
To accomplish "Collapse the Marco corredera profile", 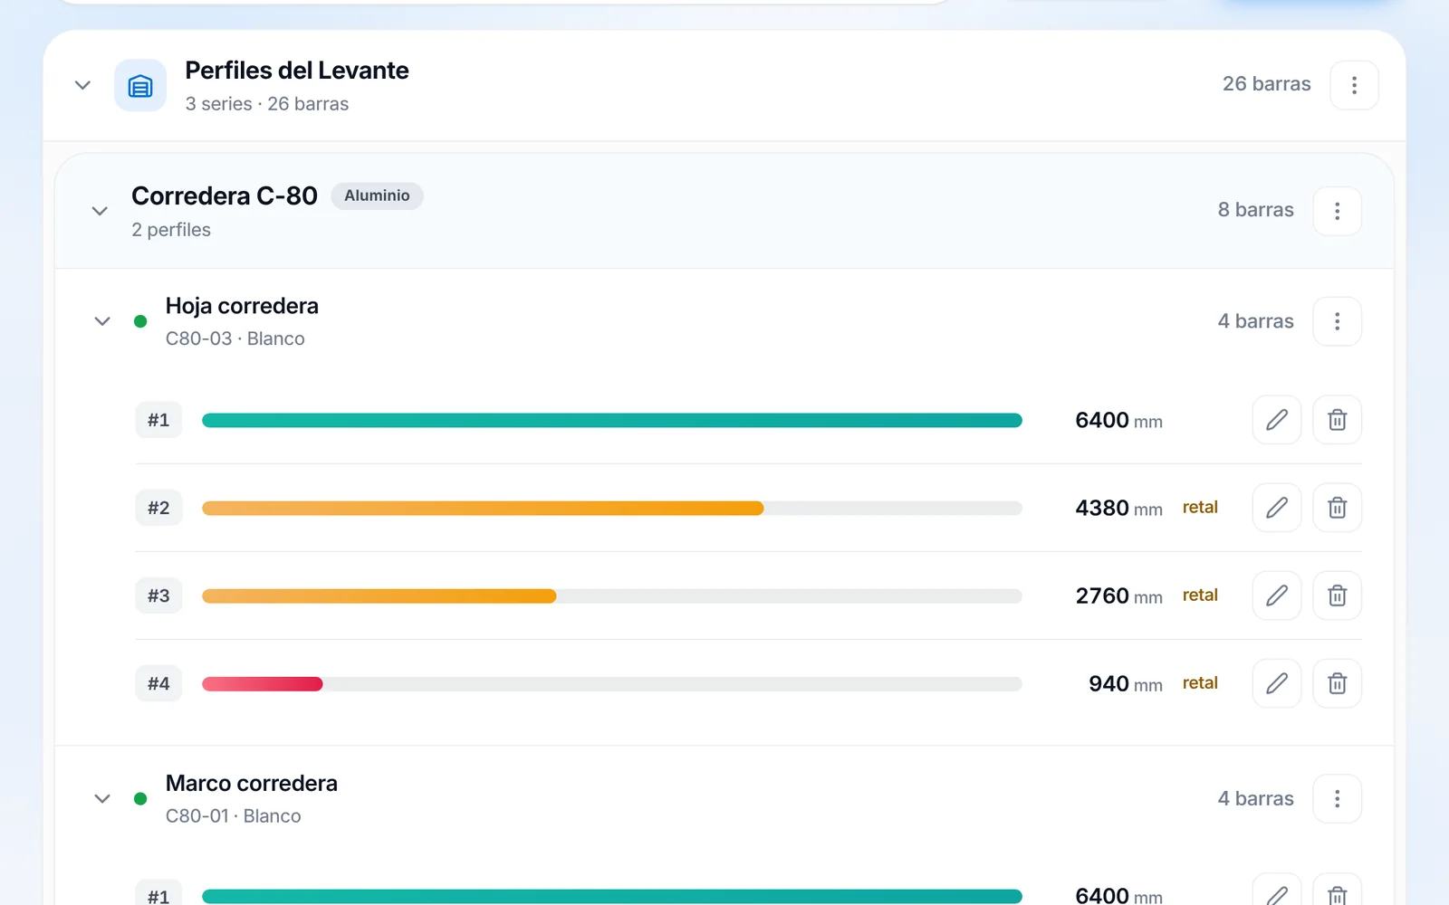I will tap(102, 798).
